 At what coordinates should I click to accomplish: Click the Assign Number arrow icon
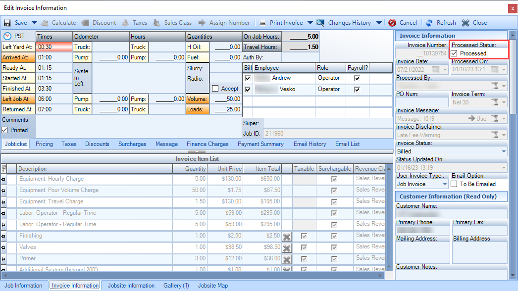point(202,23)
